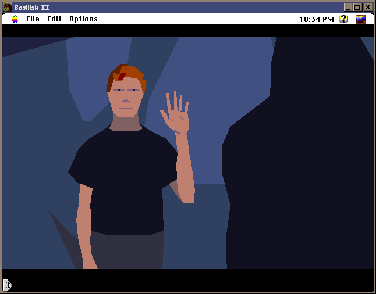Expand the Control Strip tab
Image resolution: width=376 pixels, height=294 pixels.
click(7, 285)
